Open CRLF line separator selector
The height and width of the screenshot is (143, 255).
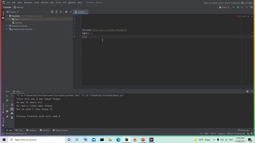206,133
